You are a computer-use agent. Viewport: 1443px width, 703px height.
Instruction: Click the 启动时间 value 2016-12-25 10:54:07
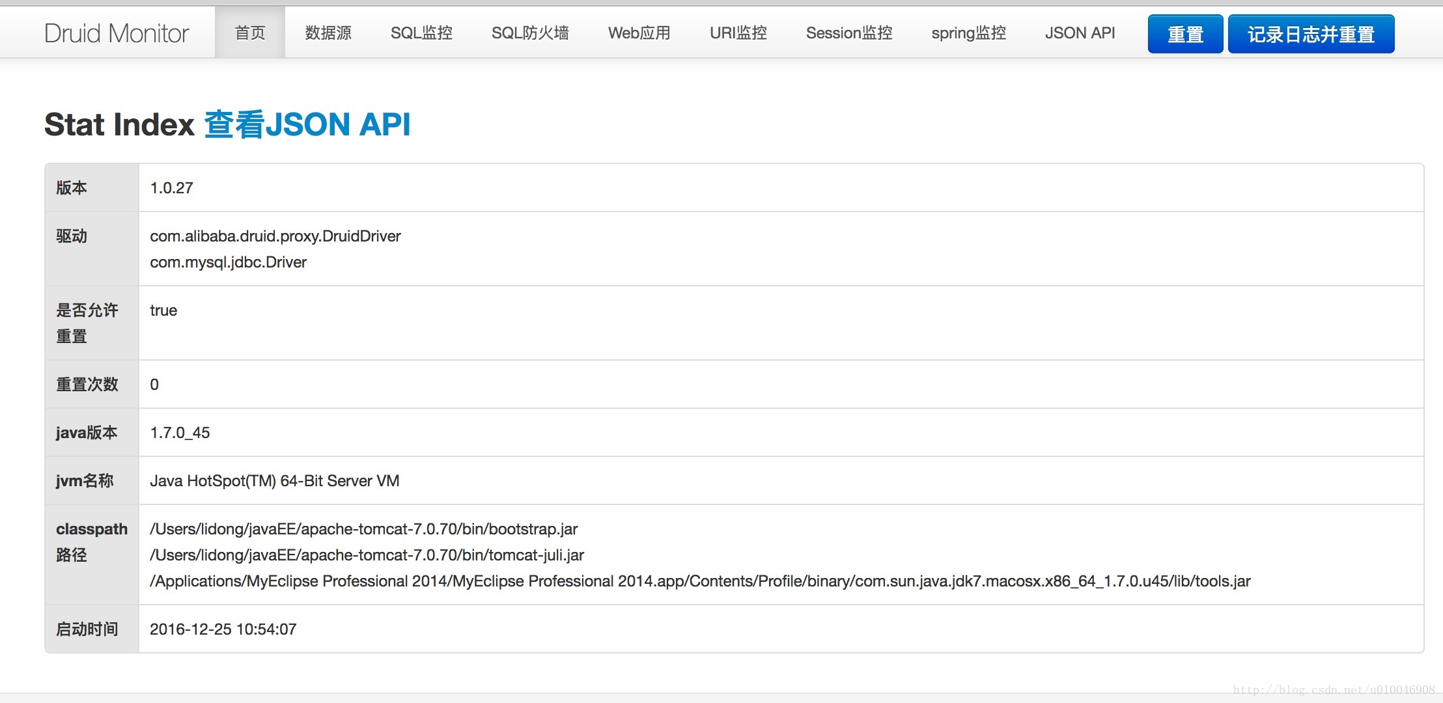223,629
